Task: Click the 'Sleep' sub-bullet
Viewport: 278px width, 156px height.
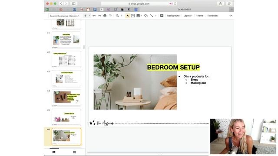Action: (194, 80)
